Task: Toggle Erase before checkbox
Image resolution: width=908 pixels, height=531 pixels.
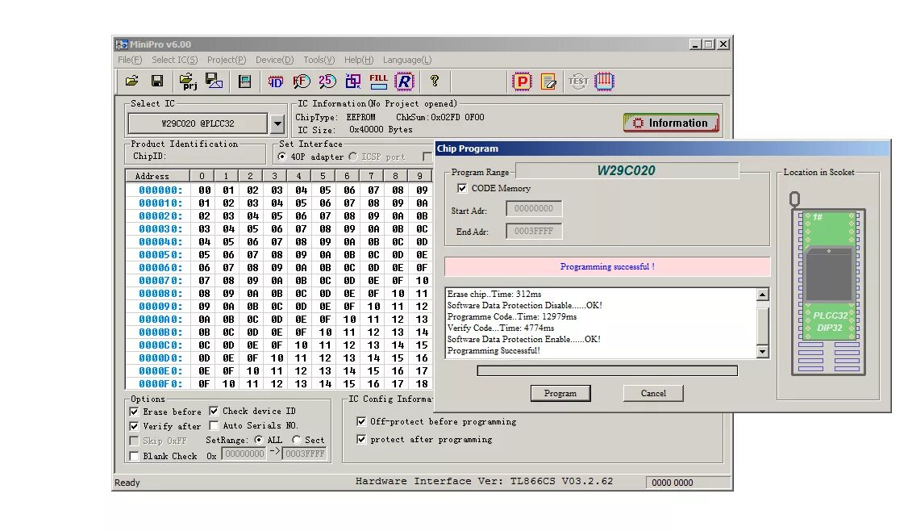Action: [x=134, y=412]
